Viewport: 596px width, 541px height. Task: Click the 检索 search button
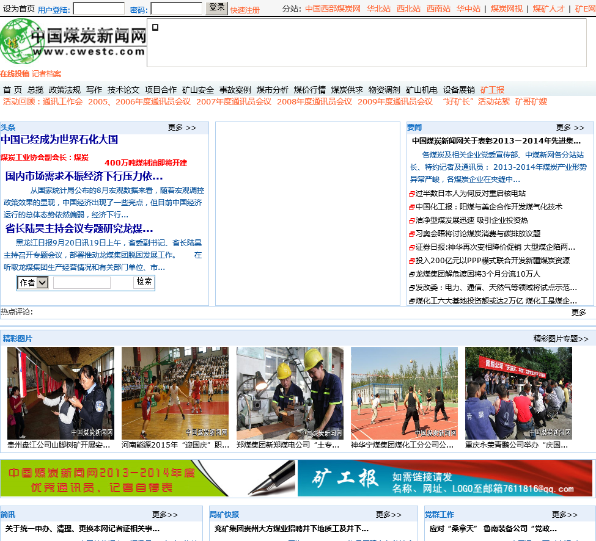[x=144, y=281]
